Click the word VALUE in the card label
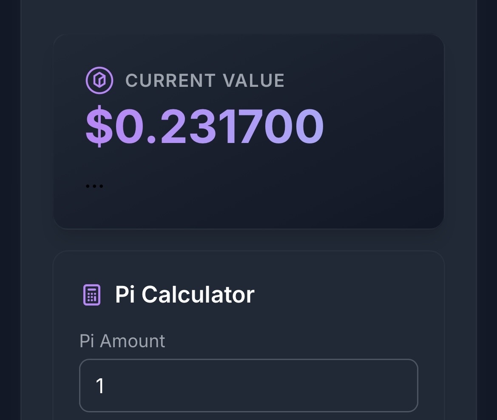The height and width of the screenshot is (420, 497). [x=253, y=80]
